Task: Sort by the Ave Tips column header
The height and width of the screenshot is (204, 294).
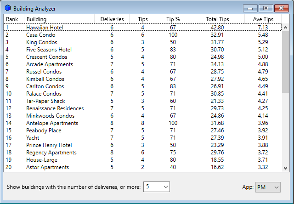Action: [263, 19]
